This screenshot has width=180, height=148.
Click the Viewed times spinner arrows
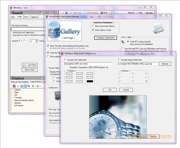coord(37,41)
